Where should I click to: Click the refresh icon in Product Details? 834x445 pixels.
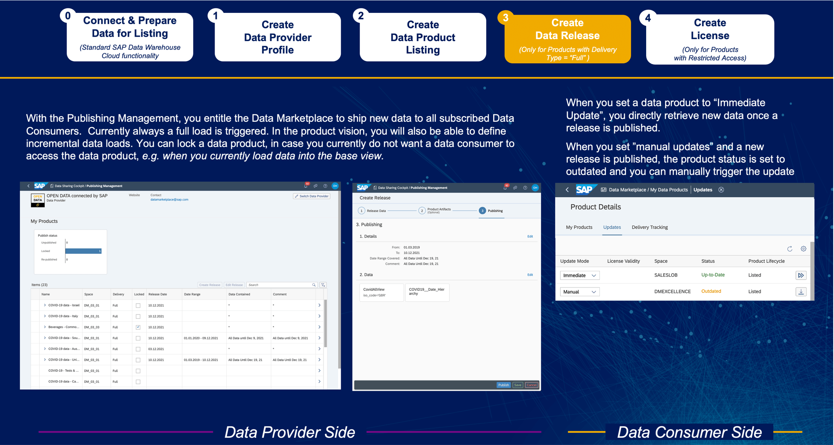click(789, 249)
